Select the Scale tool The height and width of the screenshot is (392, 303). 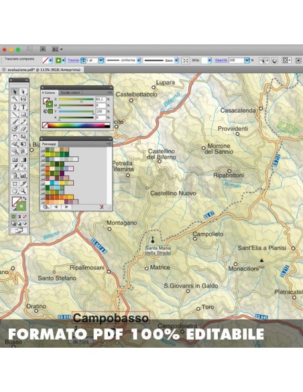tap(23, 137)
